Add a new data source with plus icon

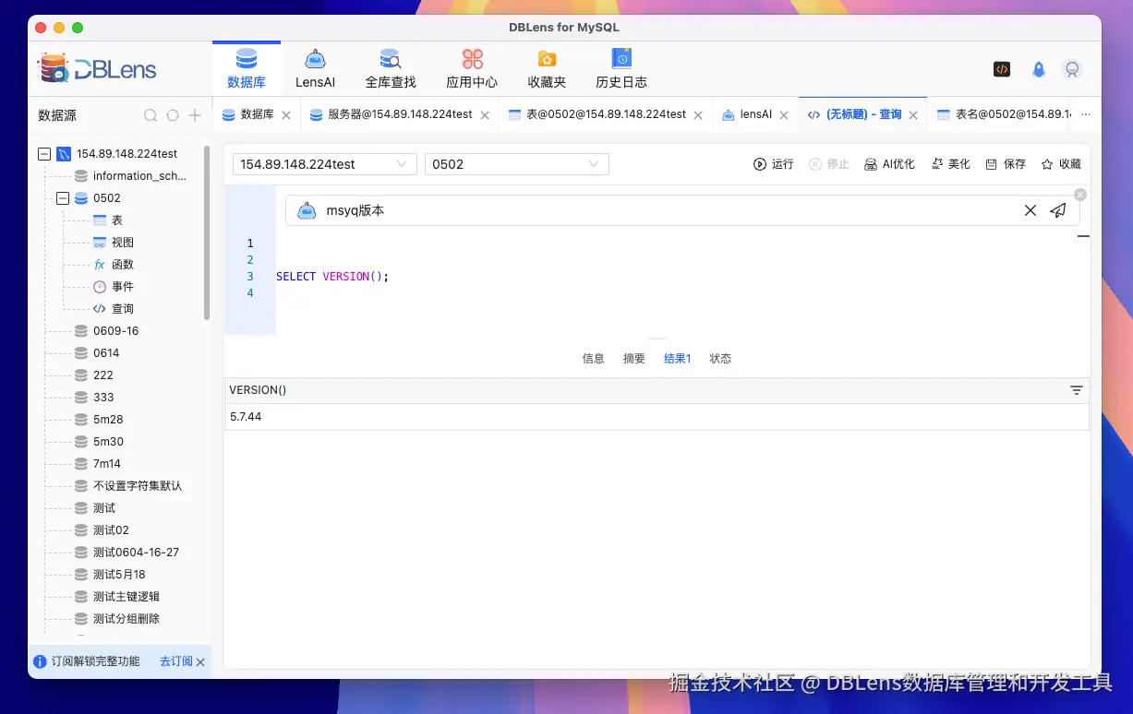click(x=195, y=115)
